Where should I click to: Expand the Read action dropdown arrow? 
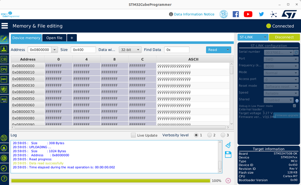(228, 49)
